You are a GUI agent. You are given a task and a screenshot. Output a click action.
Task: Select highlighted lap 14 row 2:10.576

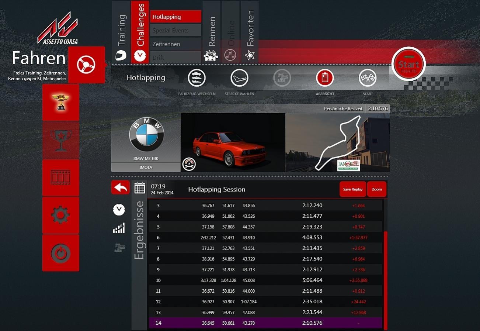coord(265,323)
